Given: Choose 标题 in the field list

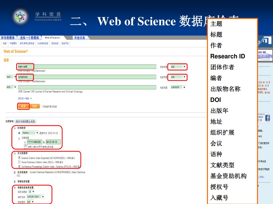Looking at the screenshot, I should [x=216, y=35].
